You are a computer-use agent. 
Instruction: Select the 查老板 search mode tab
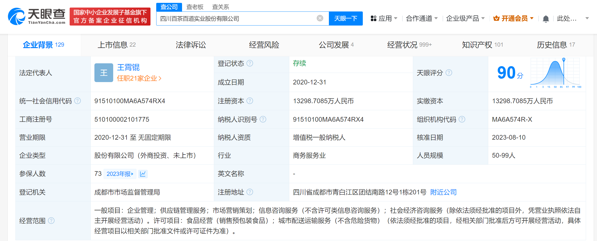[195, 7]
